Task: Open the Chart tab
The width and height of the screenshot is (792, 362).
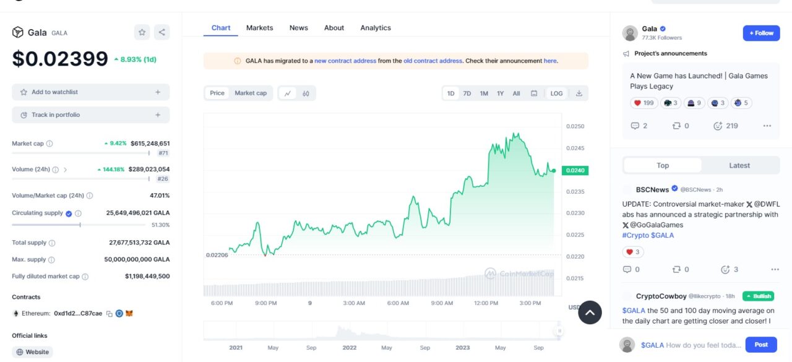Action: pyautogui.click(x=221, y=28)
